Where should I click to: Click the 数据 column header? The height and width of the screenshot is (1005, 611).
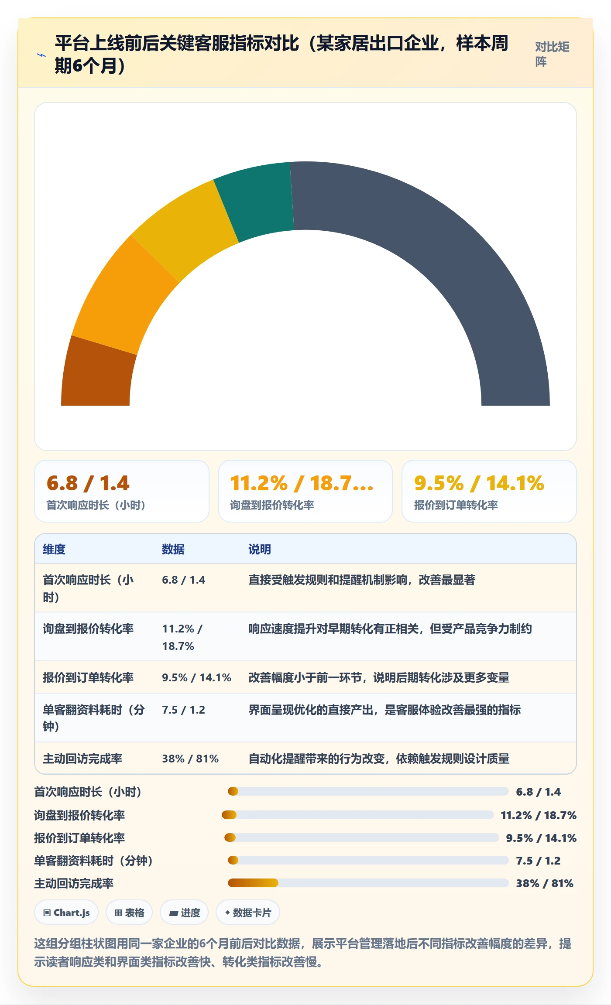point(173,549)
